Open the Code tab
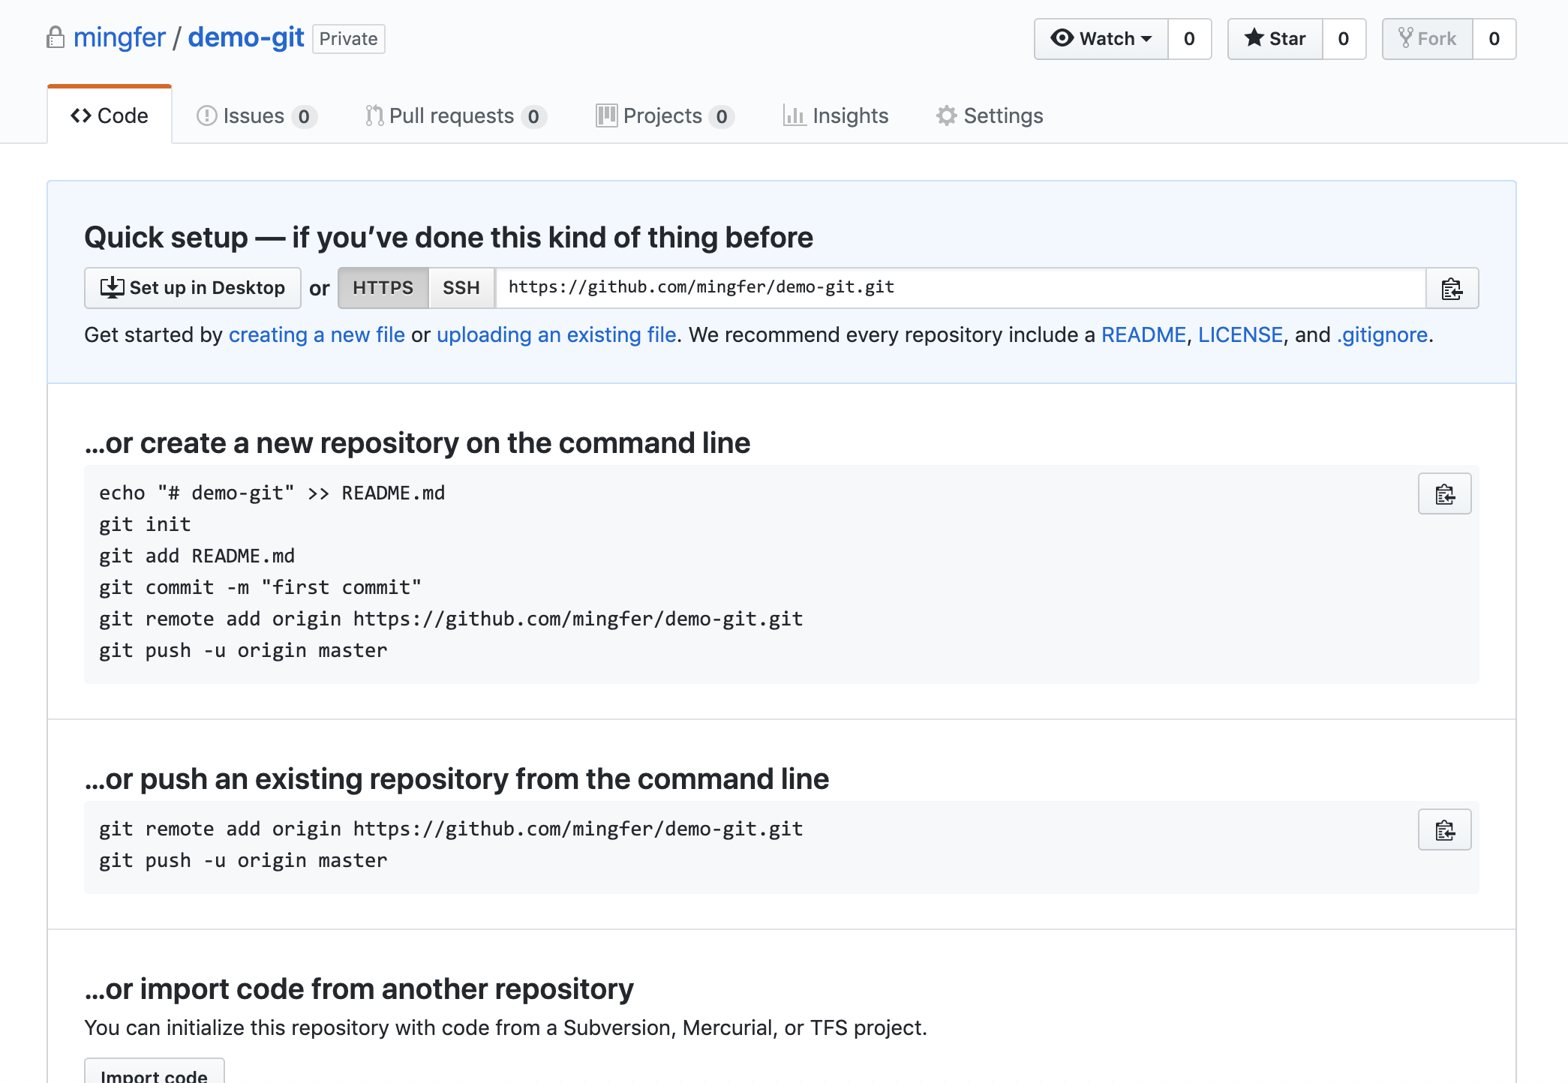Viewport: 1568px width, 1083px height. (110, 115)
